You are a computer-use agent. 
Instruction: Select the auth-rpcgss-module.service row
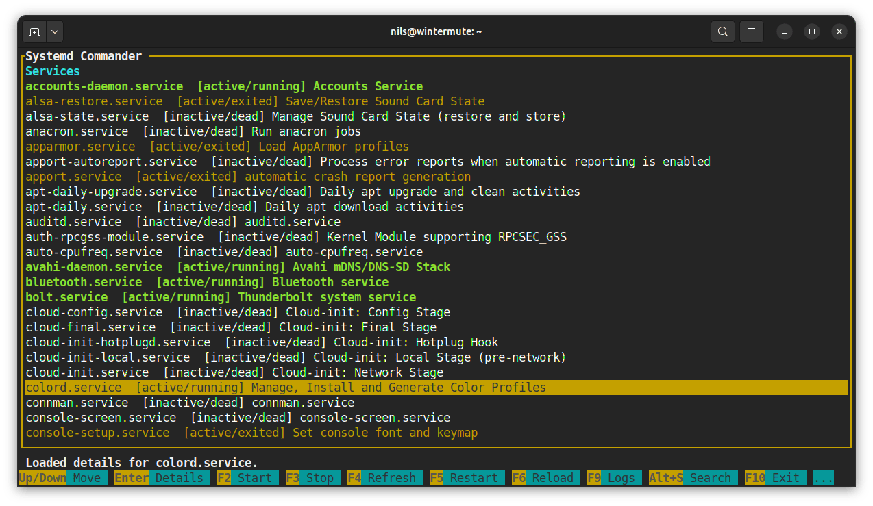pos(436,237)
